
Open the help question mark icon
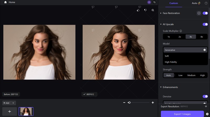coord(206,3)
